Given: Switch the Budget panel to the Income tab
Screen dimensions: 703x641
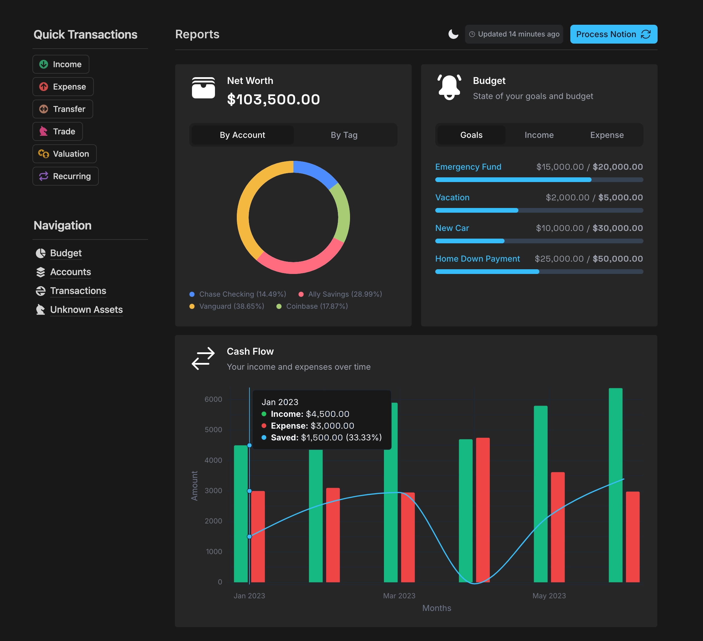Looking at the screenshot, I should point(539,135).
